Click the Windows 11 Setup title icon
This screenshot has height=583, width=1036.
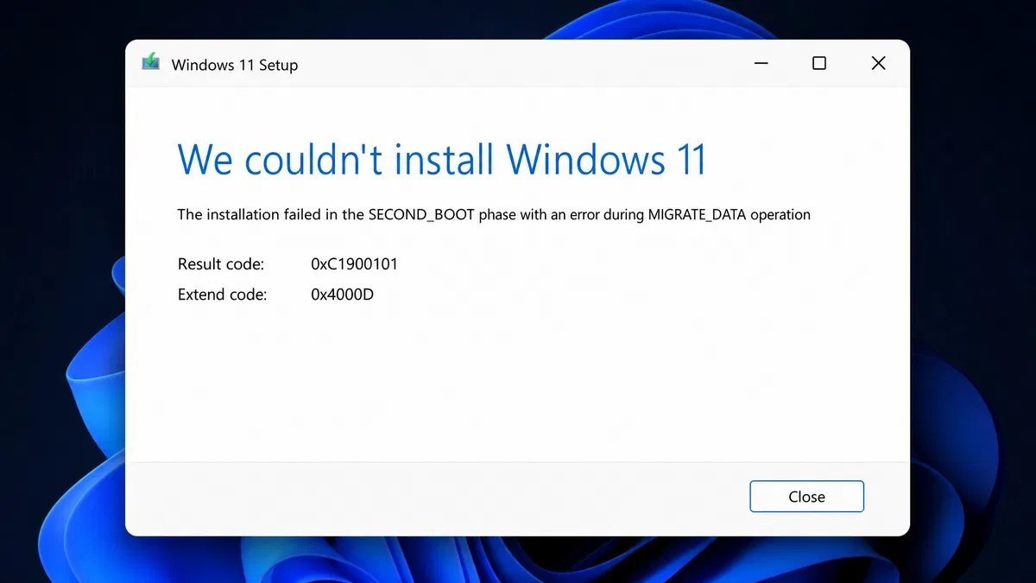[151, 63]
